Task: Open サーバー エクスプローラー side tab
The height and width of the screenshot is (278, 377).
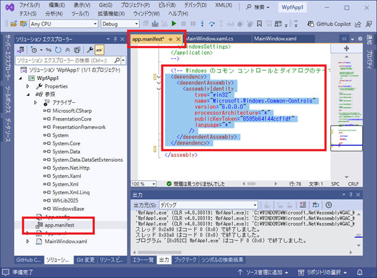Action: click(x=8, y=58)
